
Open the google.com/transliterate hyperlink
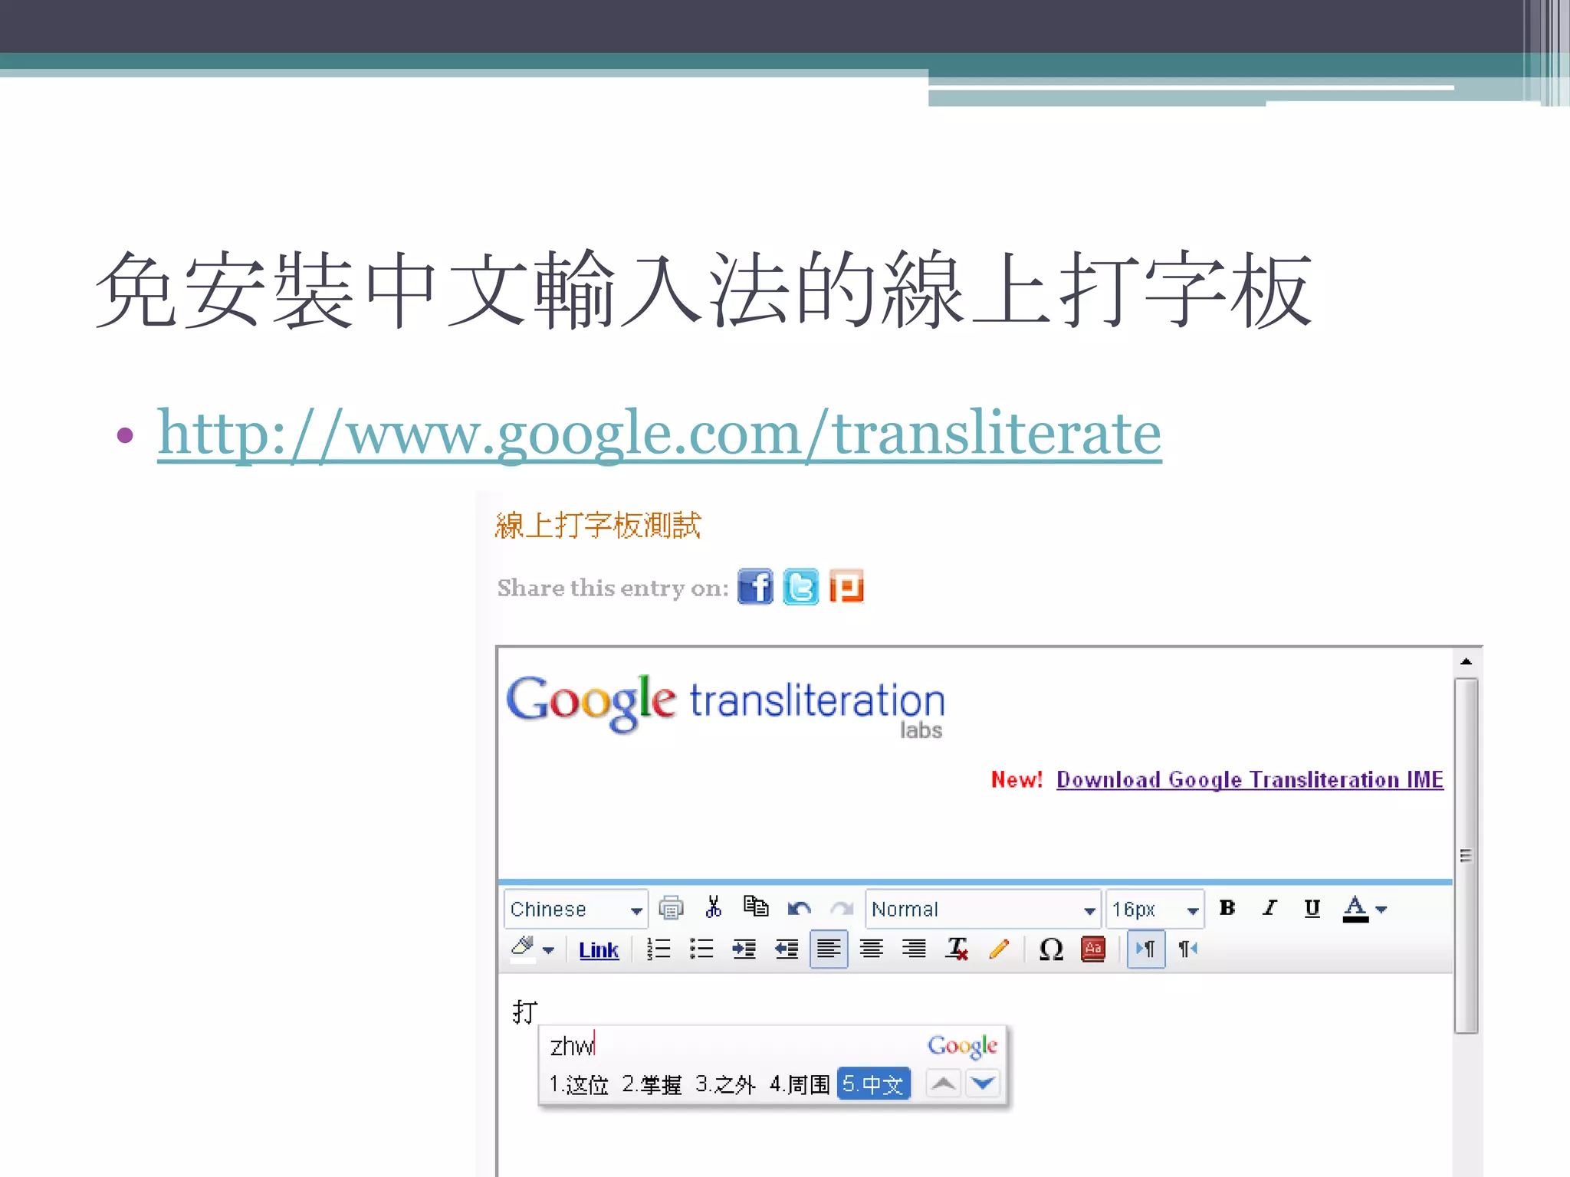point(659,434)
